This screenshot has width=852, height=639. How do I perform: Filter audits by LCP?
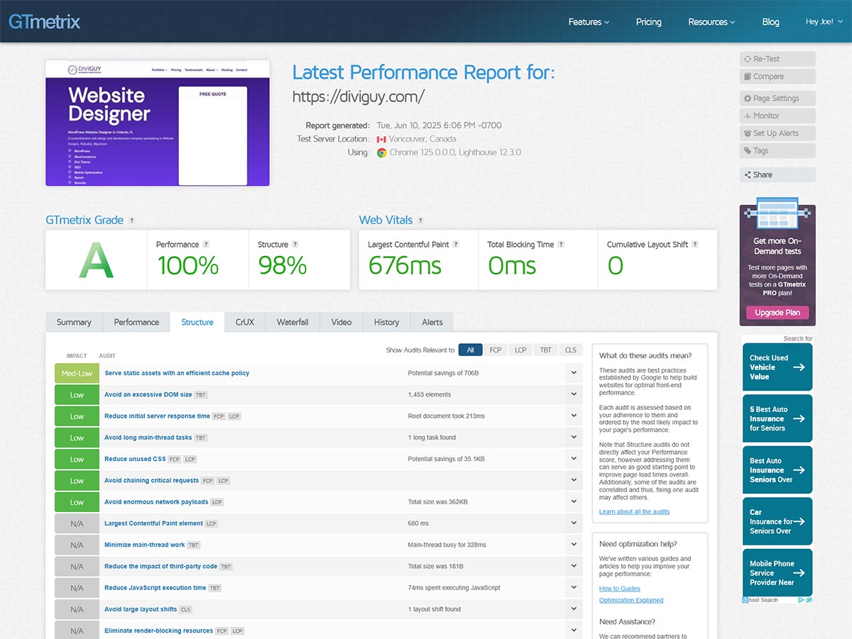[520, 350]
